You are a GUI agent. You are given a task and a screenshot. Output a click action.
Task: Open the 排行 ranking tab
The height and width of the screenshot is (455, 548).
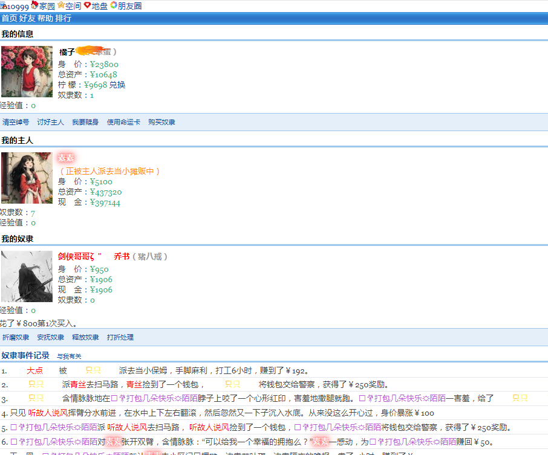(64, 18)
